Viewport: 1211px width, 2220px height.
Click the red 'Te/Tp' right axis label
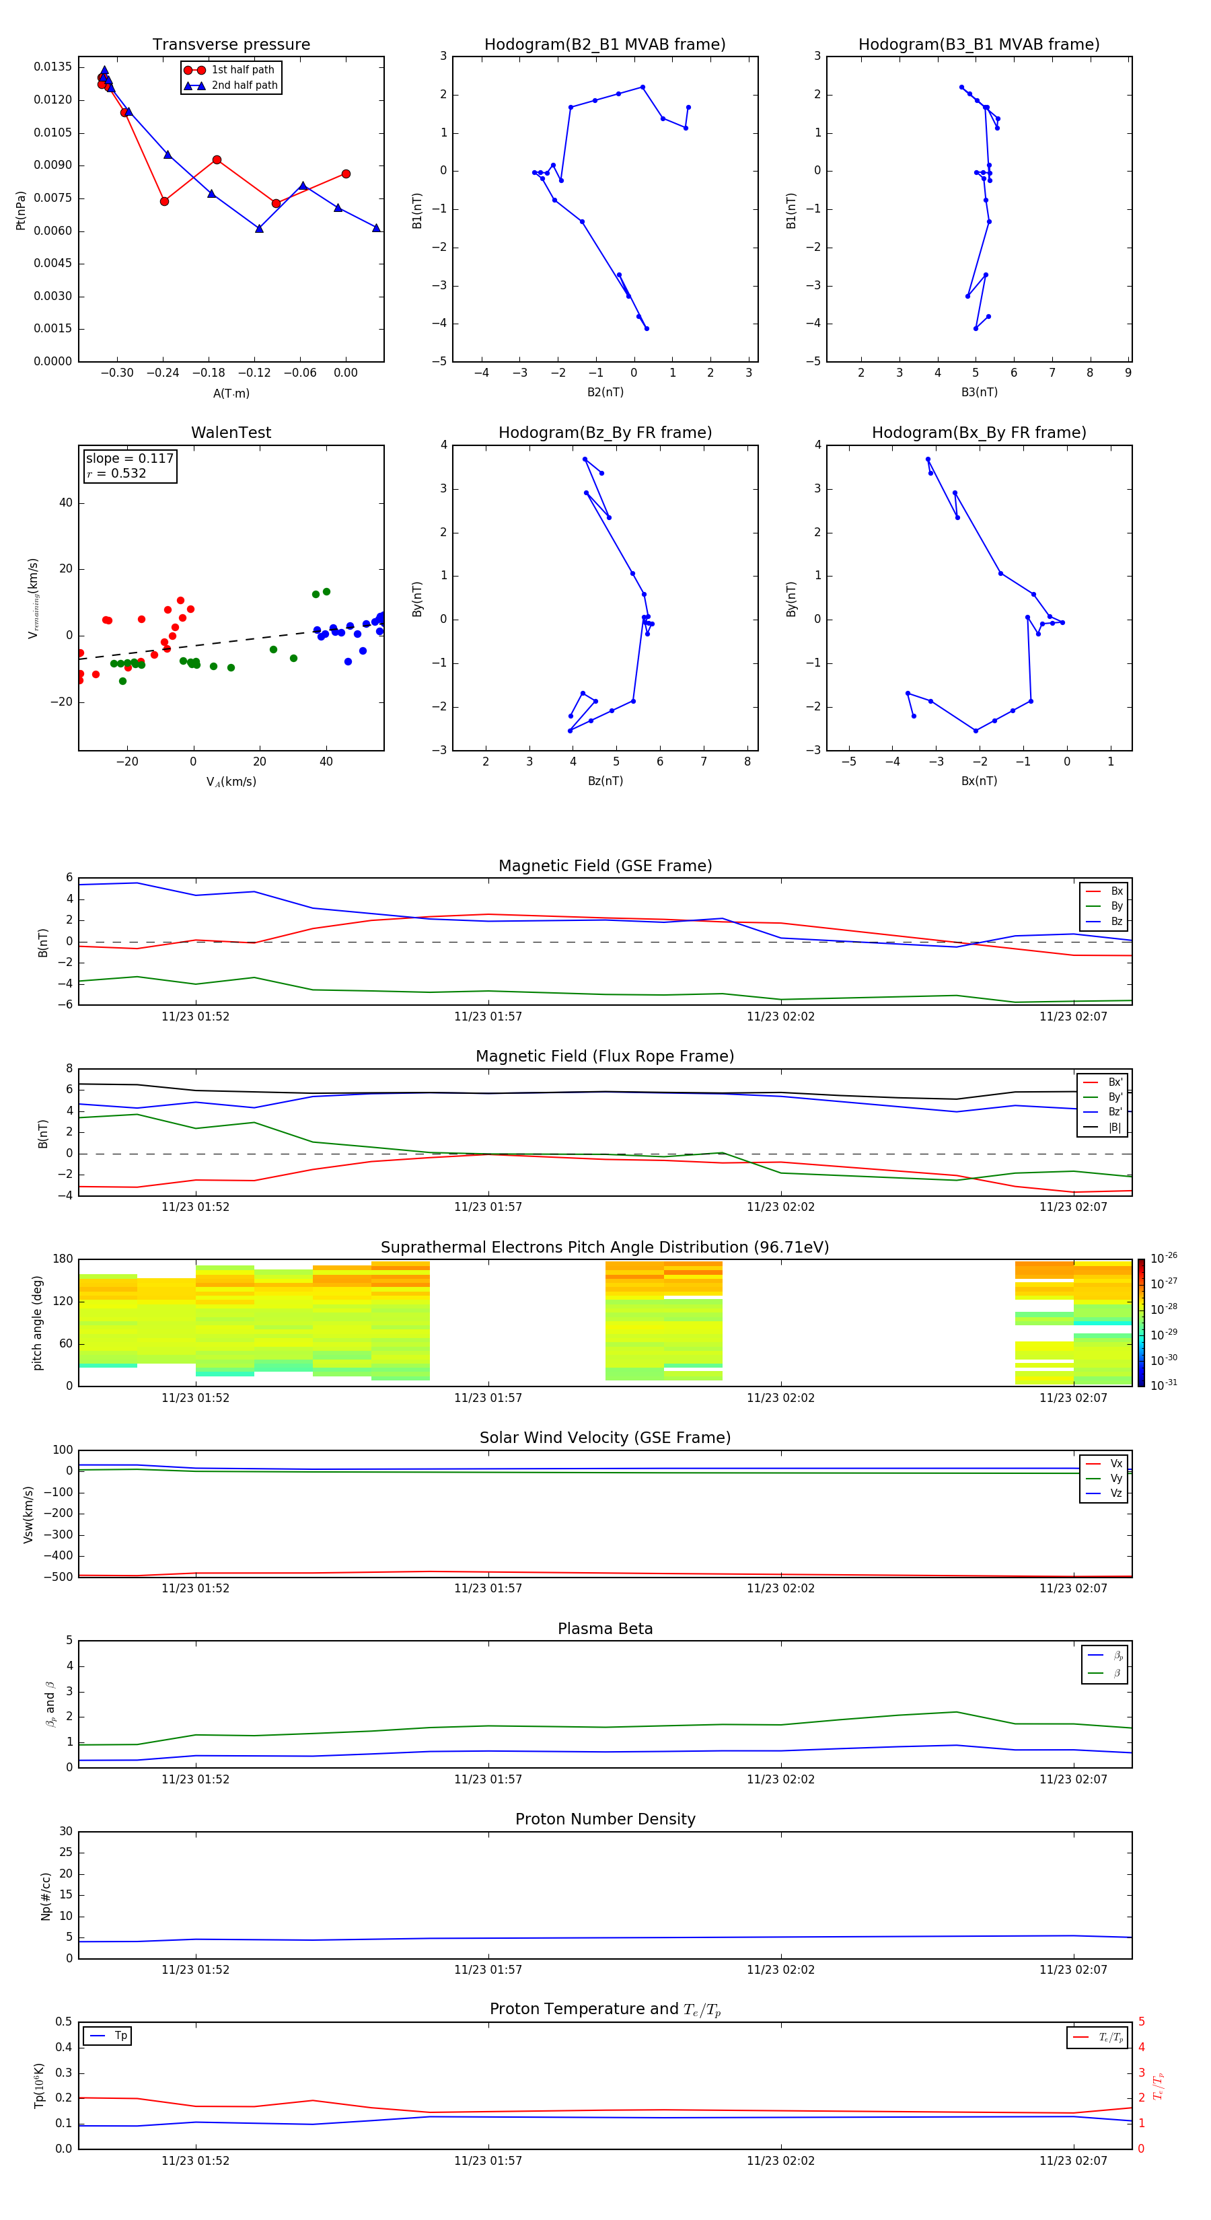pyautogui.click(x=1159, y=2086)
